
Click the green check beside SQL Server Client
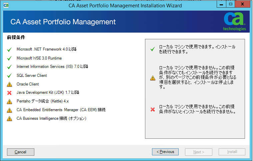click(9, 76)
